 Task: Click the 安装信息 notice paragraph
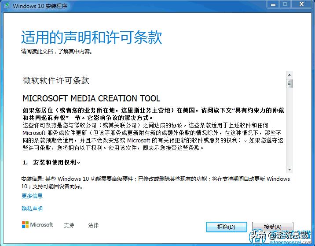[155, 183]
